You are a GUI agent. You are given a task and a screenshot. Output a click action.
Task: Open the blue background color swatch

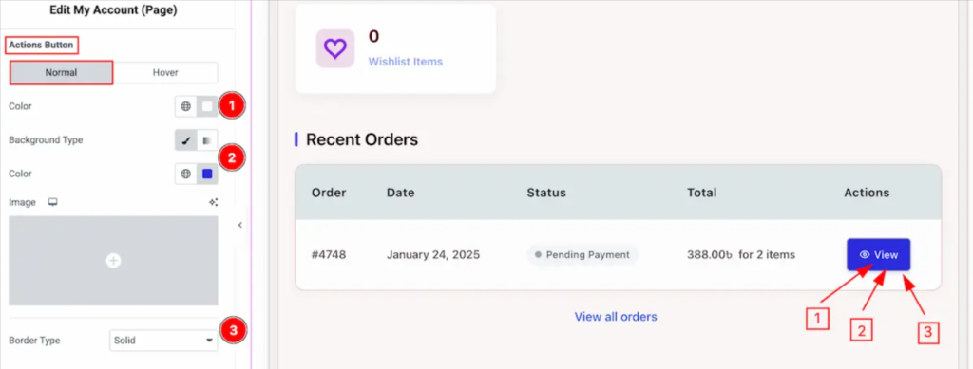pyautogui.click(x=207, y=174)
